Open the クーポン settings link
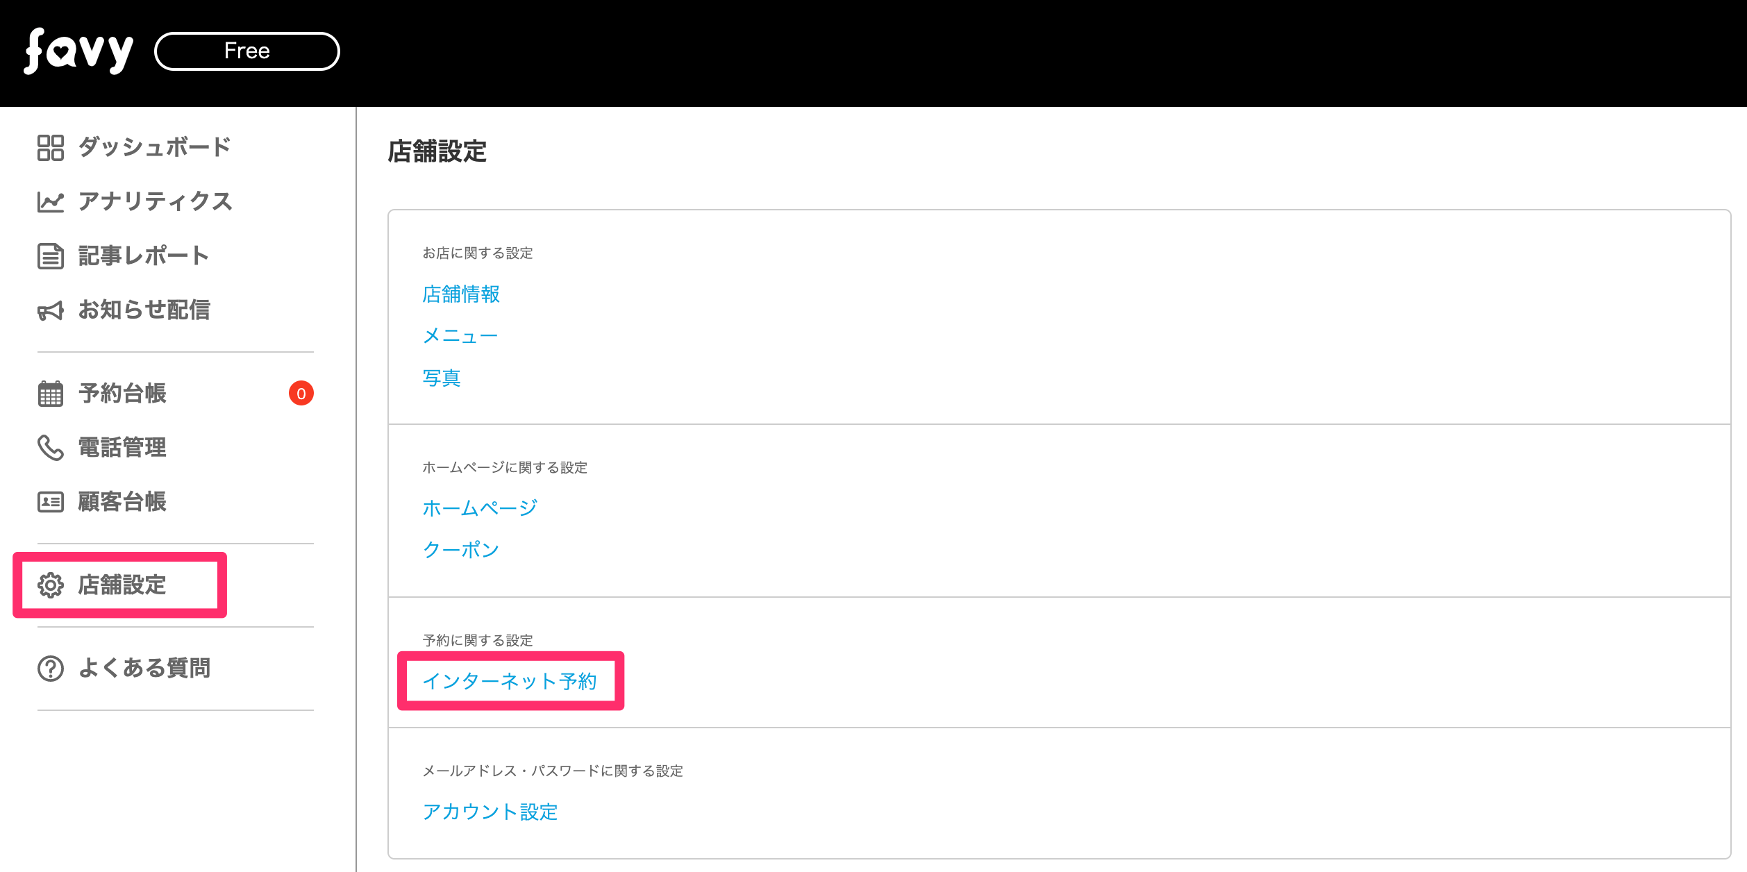The image size is (1747, 872). click(461, 550)
